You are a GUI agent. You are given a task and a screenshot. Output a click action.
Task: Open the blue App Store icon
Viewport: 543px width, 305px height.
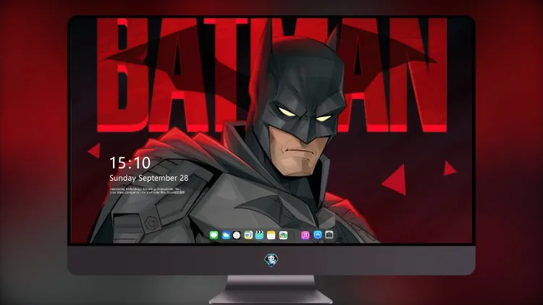[318, 235]
